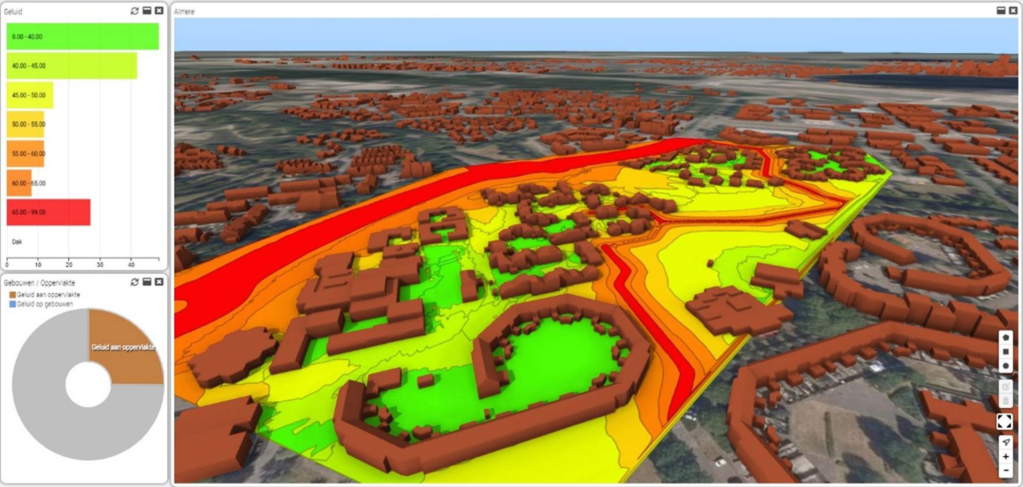The width and height of the screenshot is (1023, 487).
Task: Collapse the Geluid panel
Action: pos(147,11)
